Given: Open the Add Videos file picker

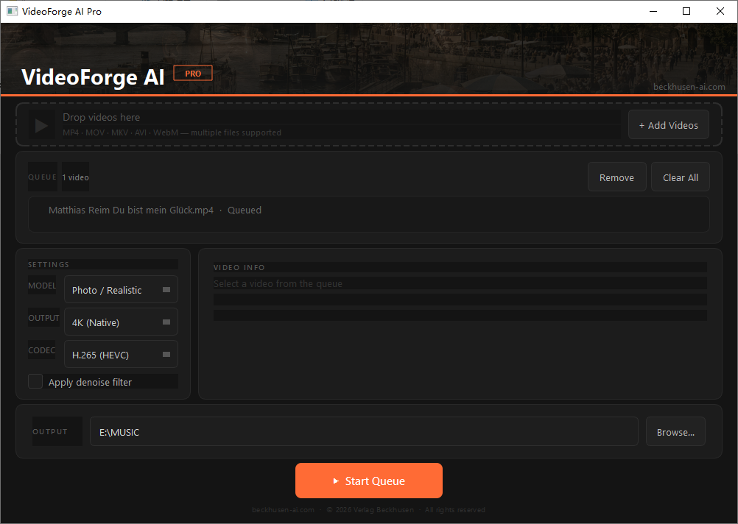Looking at the screenshot, I should click(x=668, y=125).
